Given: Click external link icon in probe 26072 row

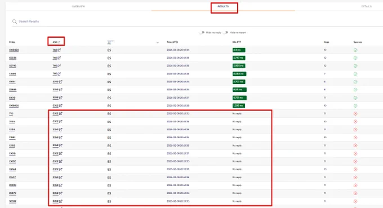Looking at the screenshot, I should click(61, 193).
